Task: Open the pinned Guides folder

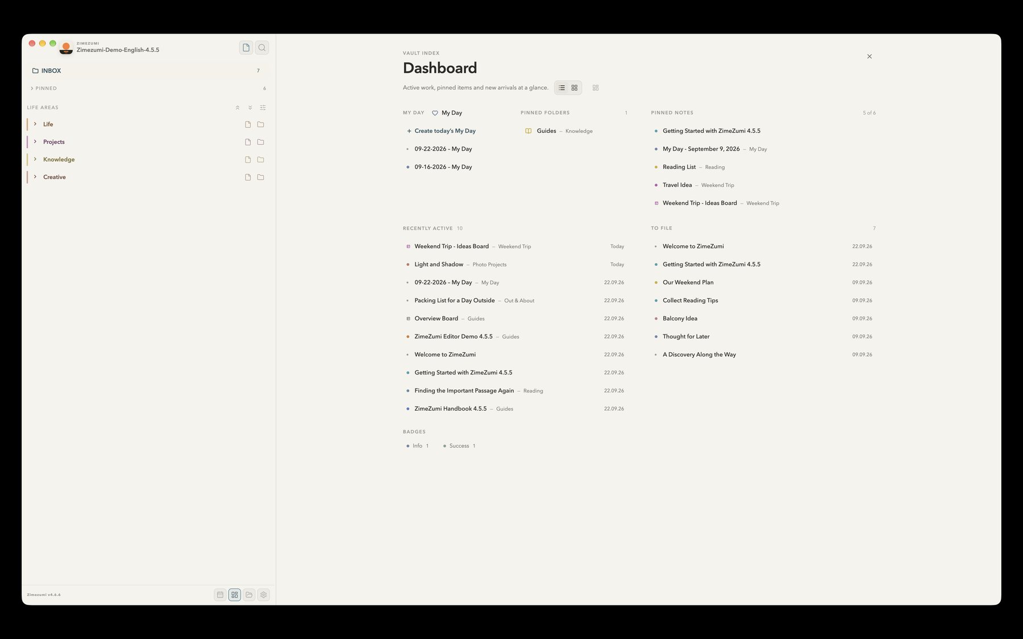Action: click(559, 131)
